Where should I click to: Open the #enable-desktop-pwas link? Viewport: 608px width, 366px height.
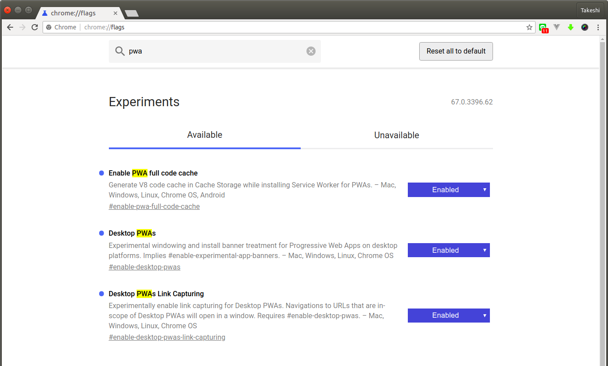pos(144,267)
